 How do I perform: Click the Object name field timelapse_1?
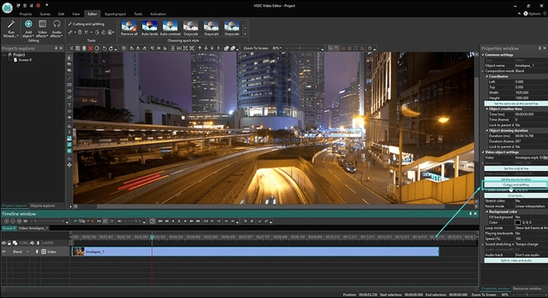coord(531,66)
